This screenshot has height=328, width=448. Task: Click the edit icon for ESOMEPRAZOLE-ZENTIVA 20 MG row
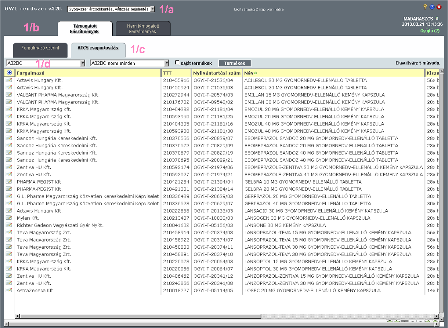[x=9, y=167]
